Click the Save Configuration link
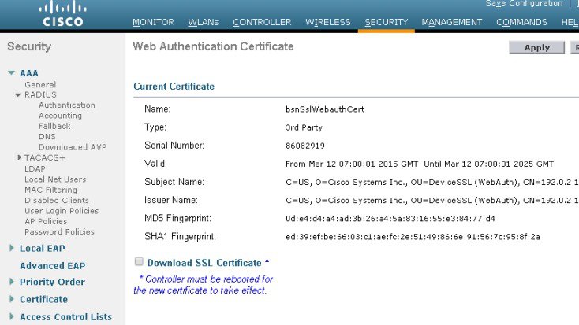The image size is (579, 325). [x=524, y=3]
